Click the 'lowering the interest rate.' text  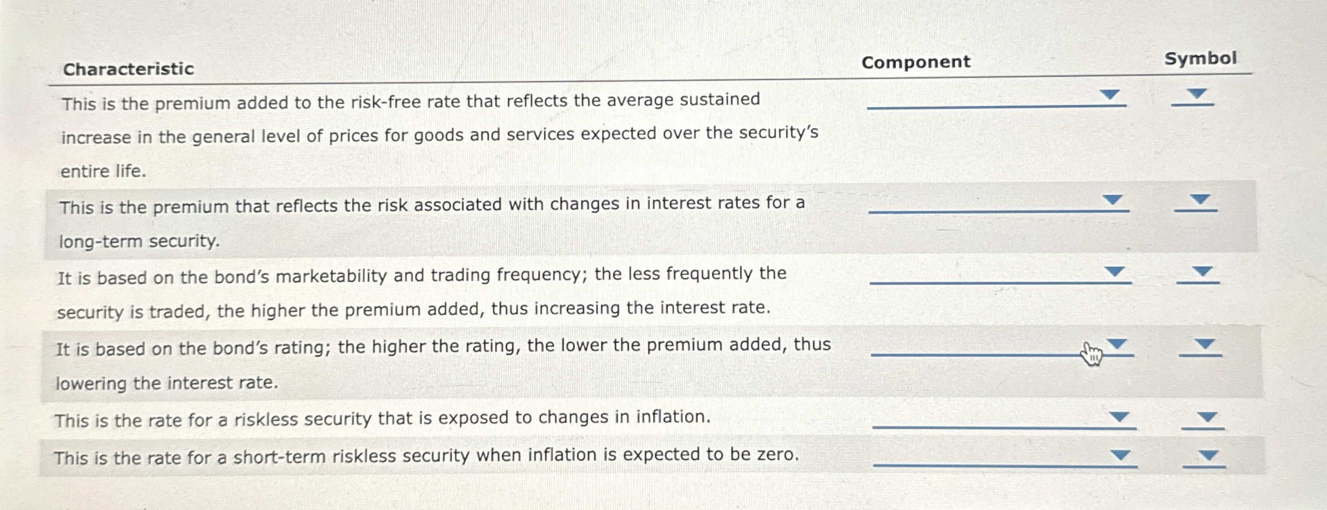(x=167, y=383)
